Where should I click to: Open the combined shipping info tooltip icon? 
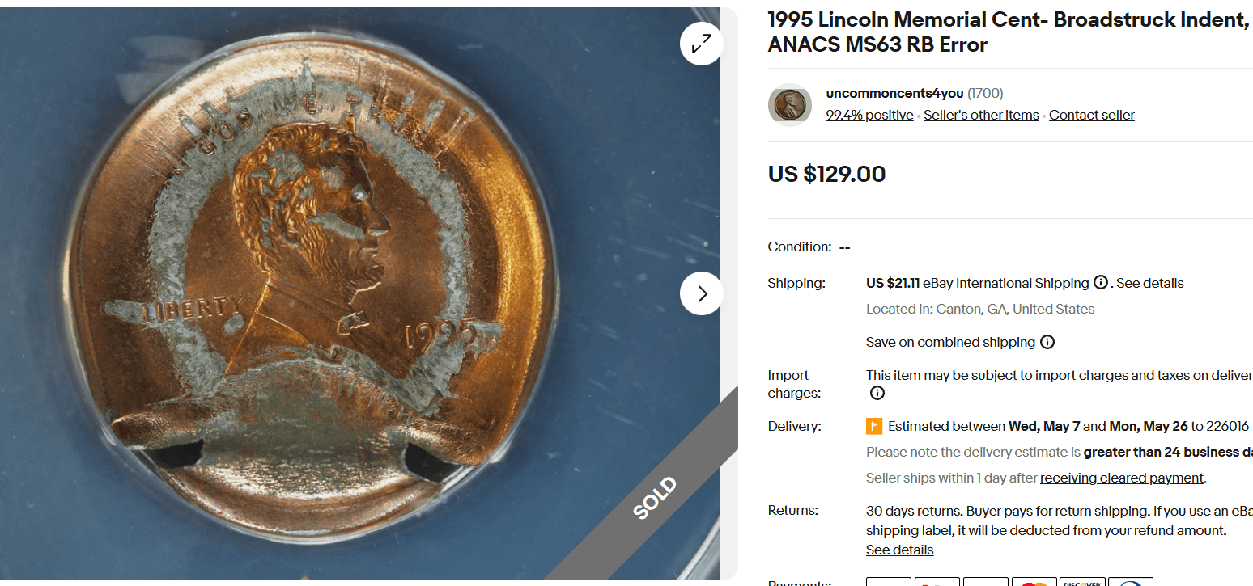pyautogui.click(x=1047, y=342)
